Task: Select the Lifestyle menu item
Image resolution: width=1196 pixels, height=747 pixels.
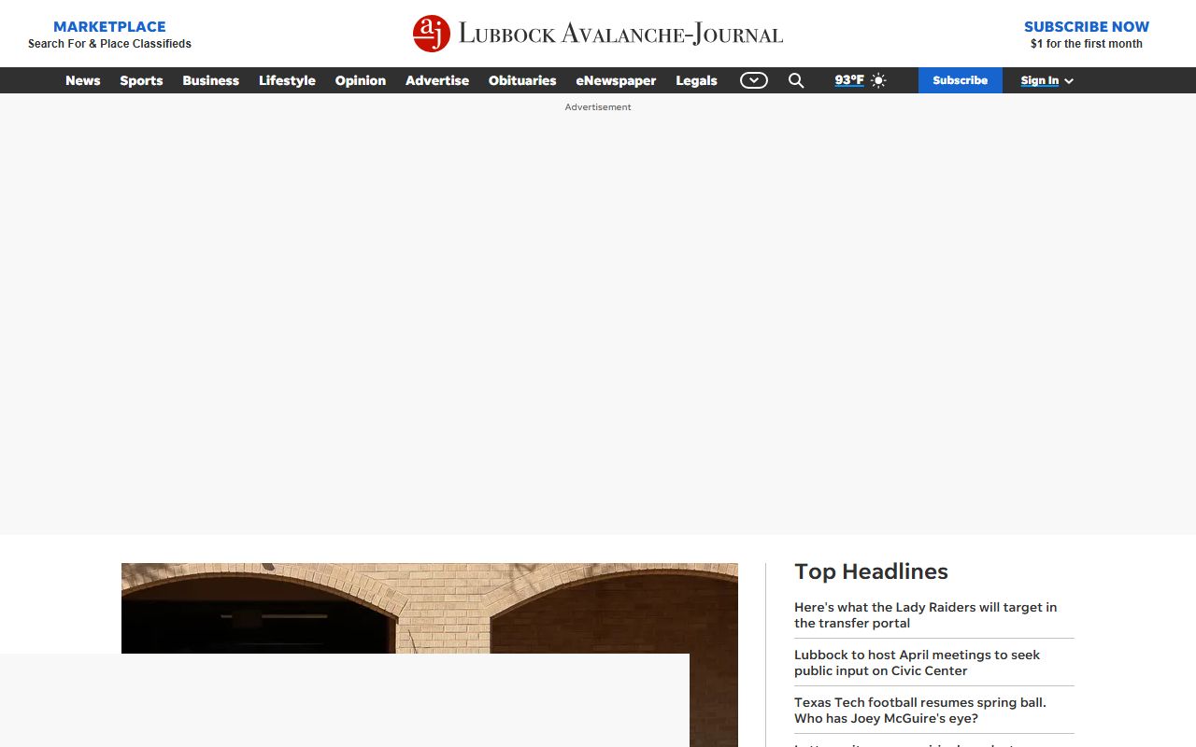Action: click(287, 80)
